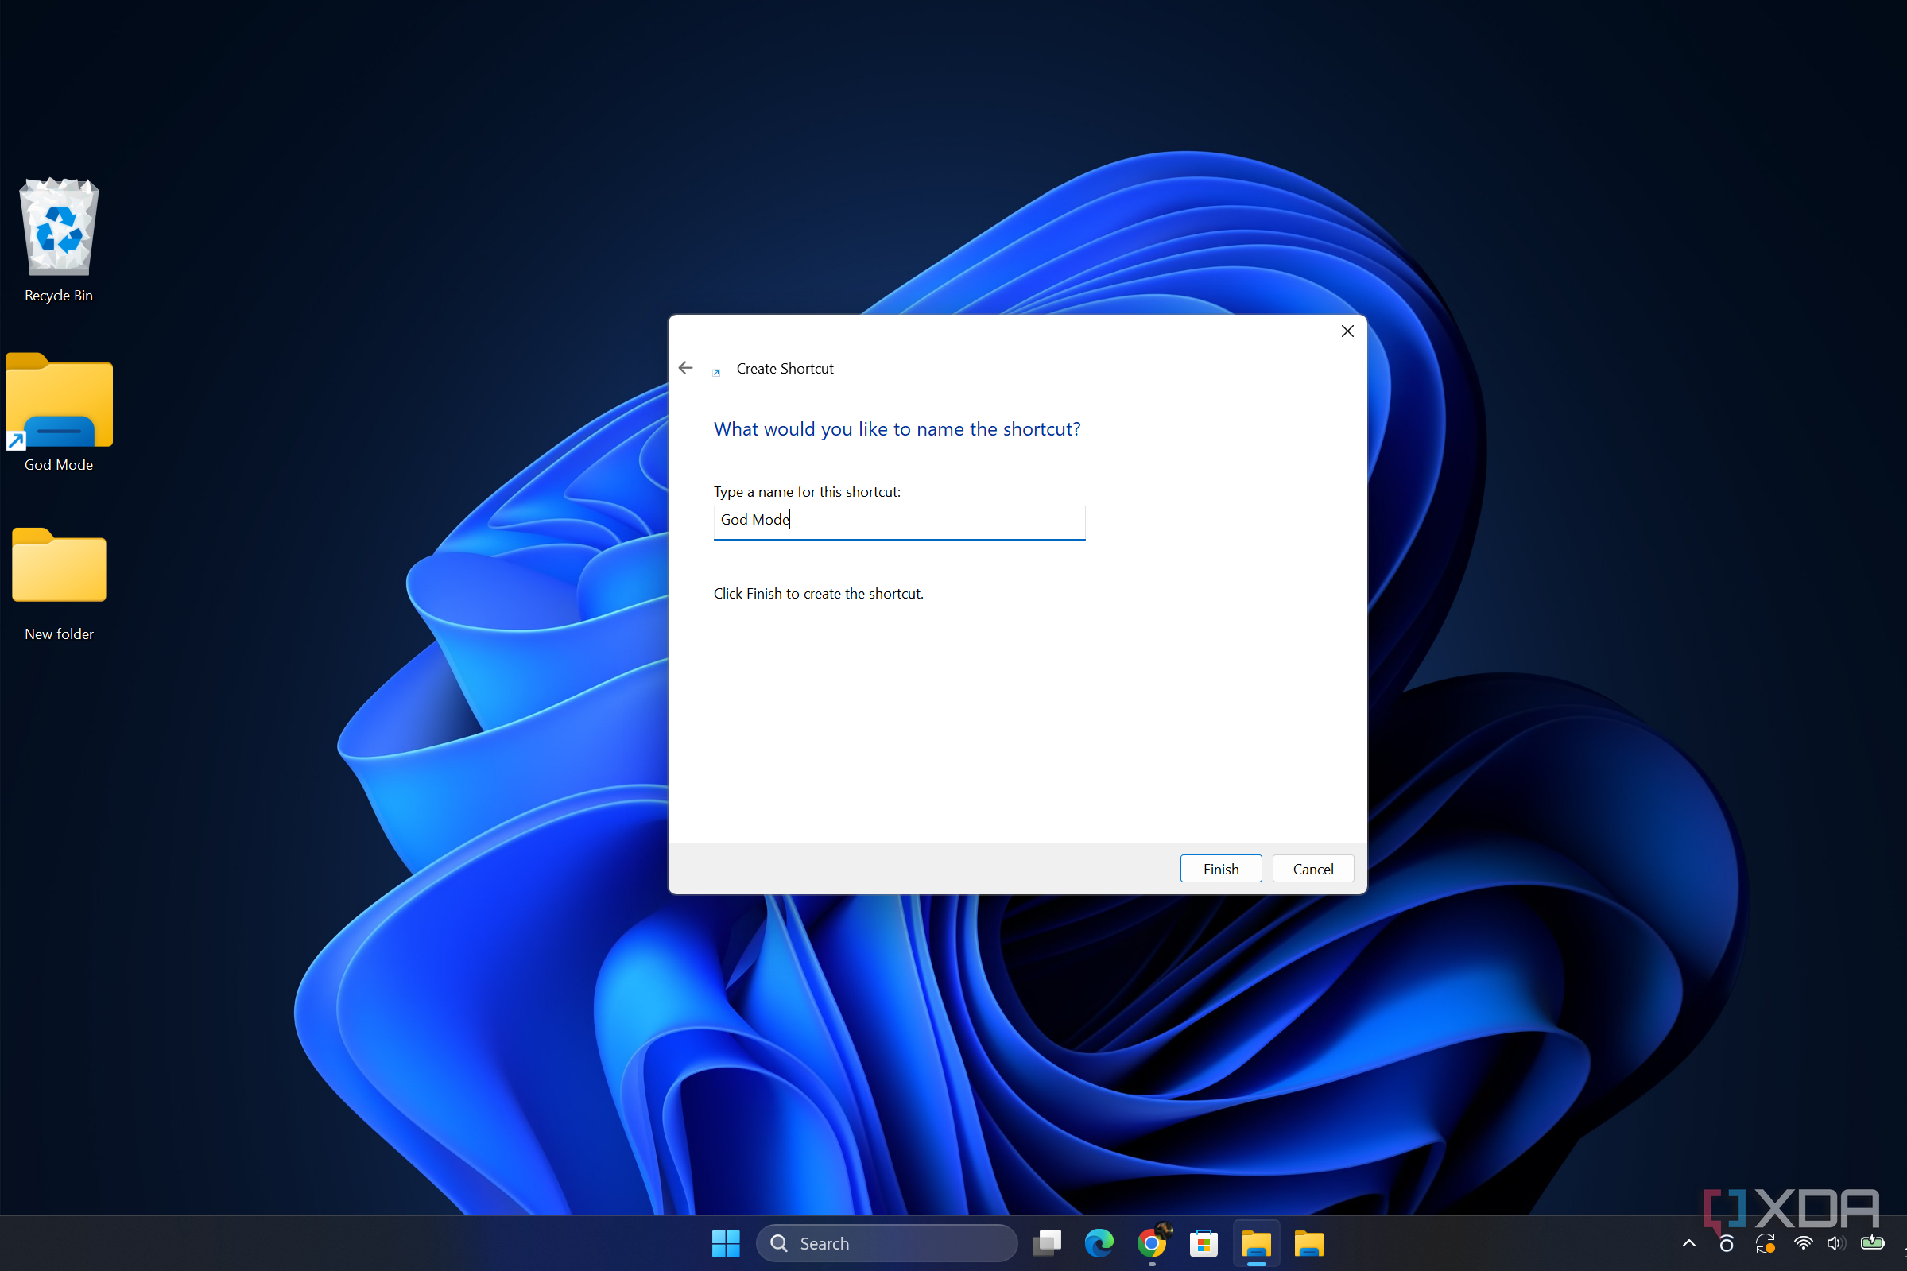Close the Create Shortcut dialog
Screen dimensions: 1907x1271
(x=1348, y=331)
